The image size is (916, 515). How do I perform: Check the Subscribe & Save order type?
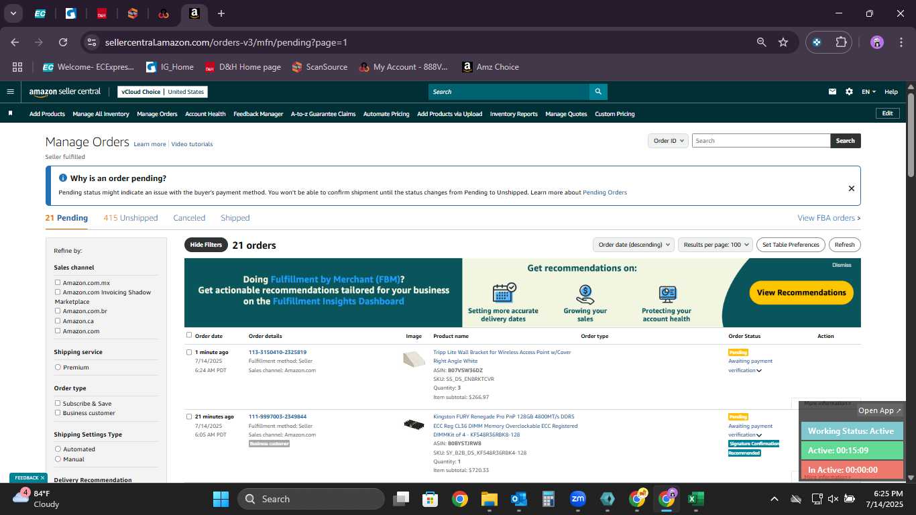(x=58, y=404)
